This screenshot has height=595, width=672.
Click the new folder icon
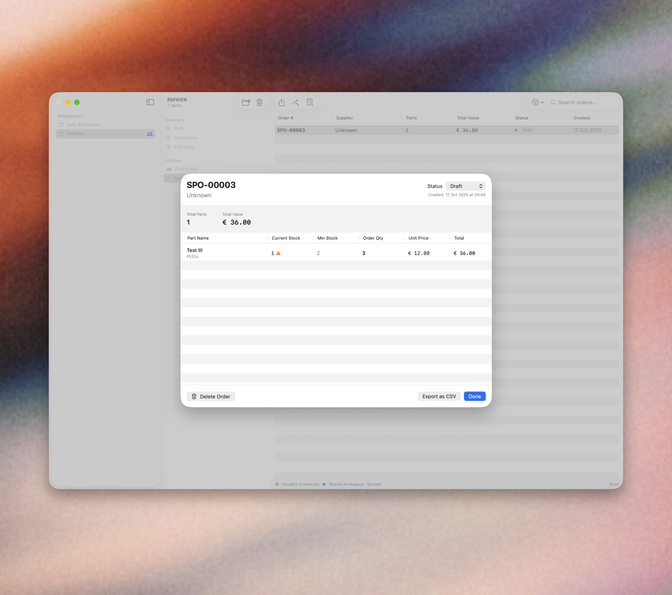(x=246, y=102)
